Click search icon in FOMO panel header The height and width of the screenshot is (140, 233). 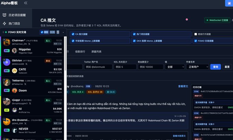coord(58,32)
